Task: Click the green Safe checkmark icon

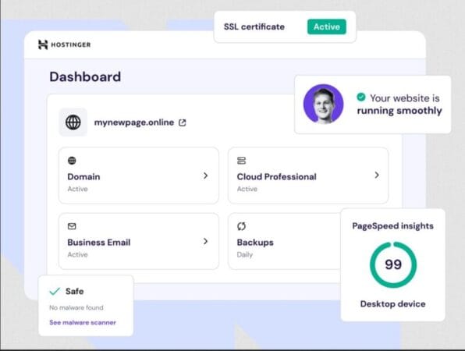Action: (x=55, y=291)
